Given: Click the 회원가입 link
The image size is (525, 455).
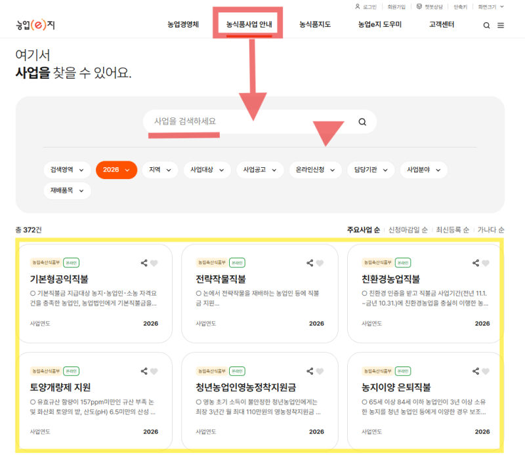Looking at the screenshot, I should [396, 7].
